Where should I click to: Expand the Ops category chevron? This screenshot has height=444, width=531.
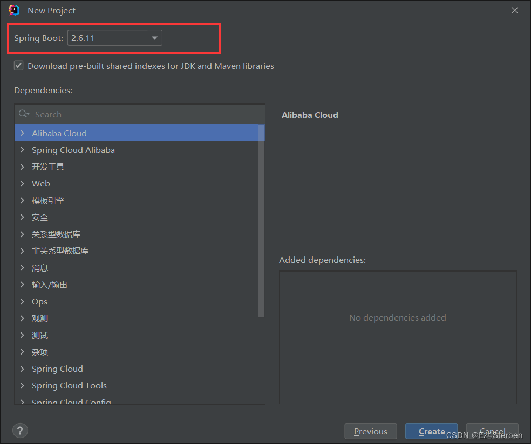pos(22,301)
